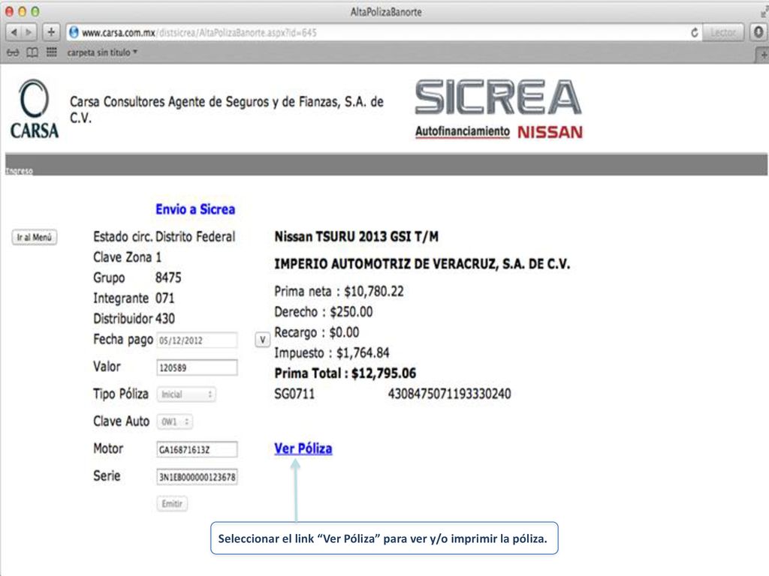The image size is (769, 576).
Task: Click the globe site icon in address bar
Action: coord(74,33)
